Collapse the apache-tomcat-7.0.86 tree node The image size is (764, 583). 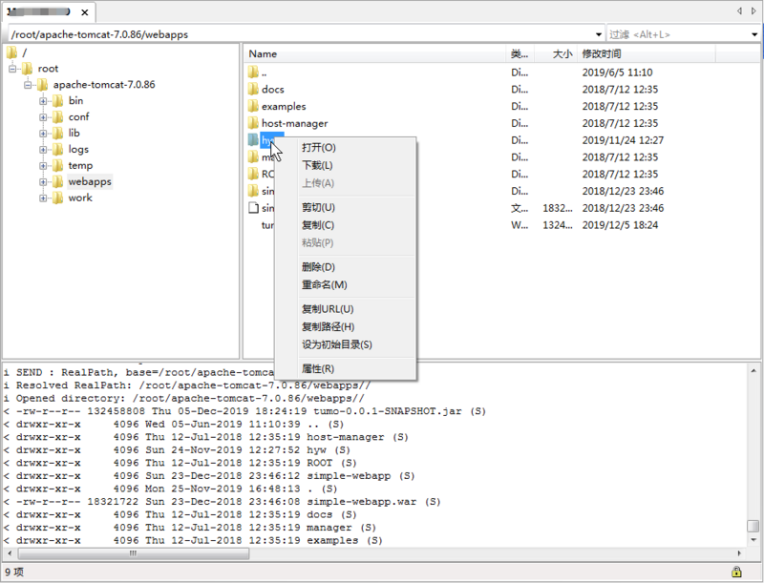click(28, 85)
